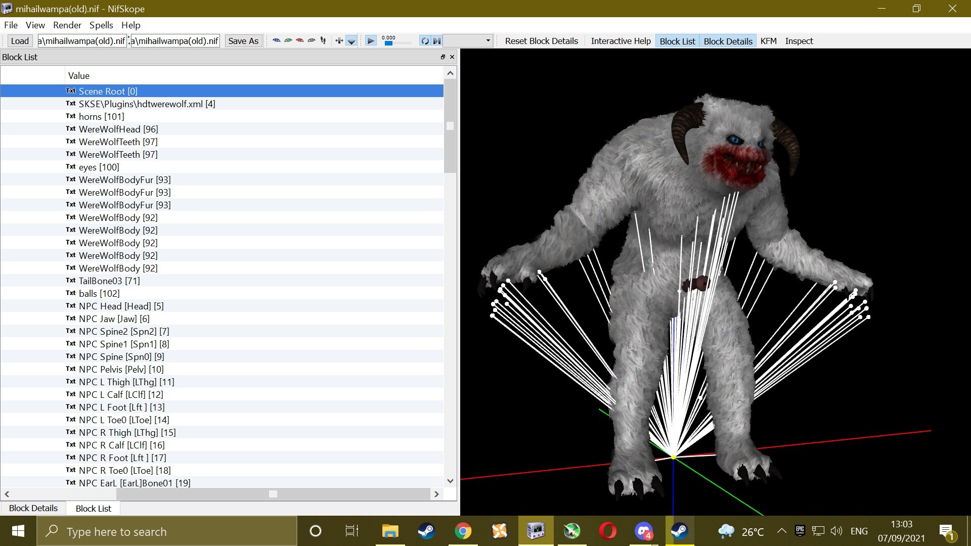Toggle animation Loop button

pyautogui.click(x=425, y=41)
